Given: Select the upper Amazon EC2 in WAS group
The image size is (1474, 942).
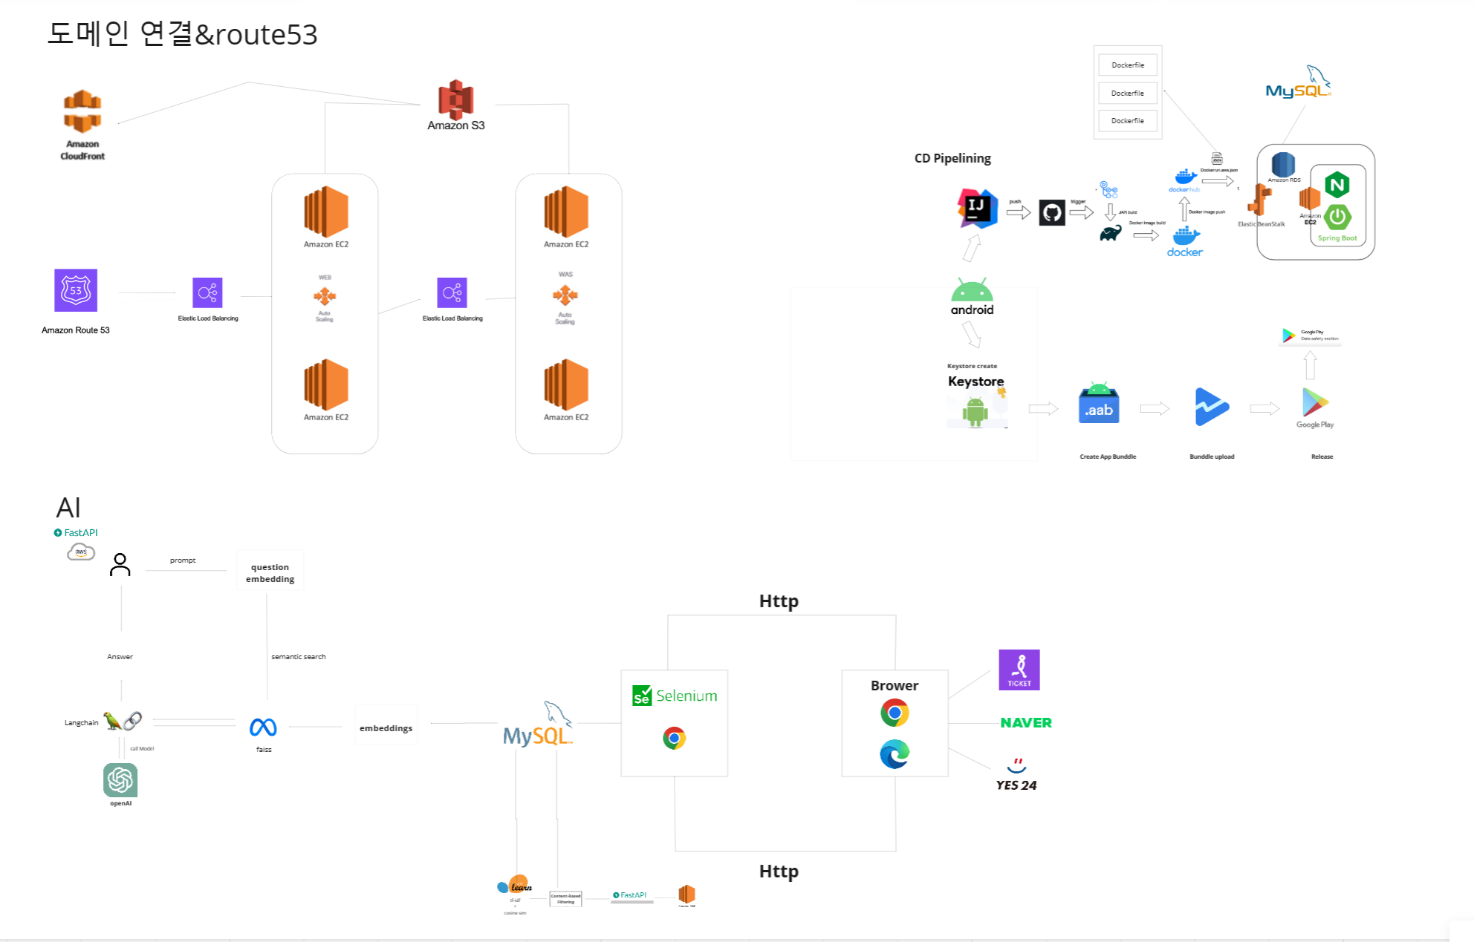Looking at the screenshot, I should 566,212.
